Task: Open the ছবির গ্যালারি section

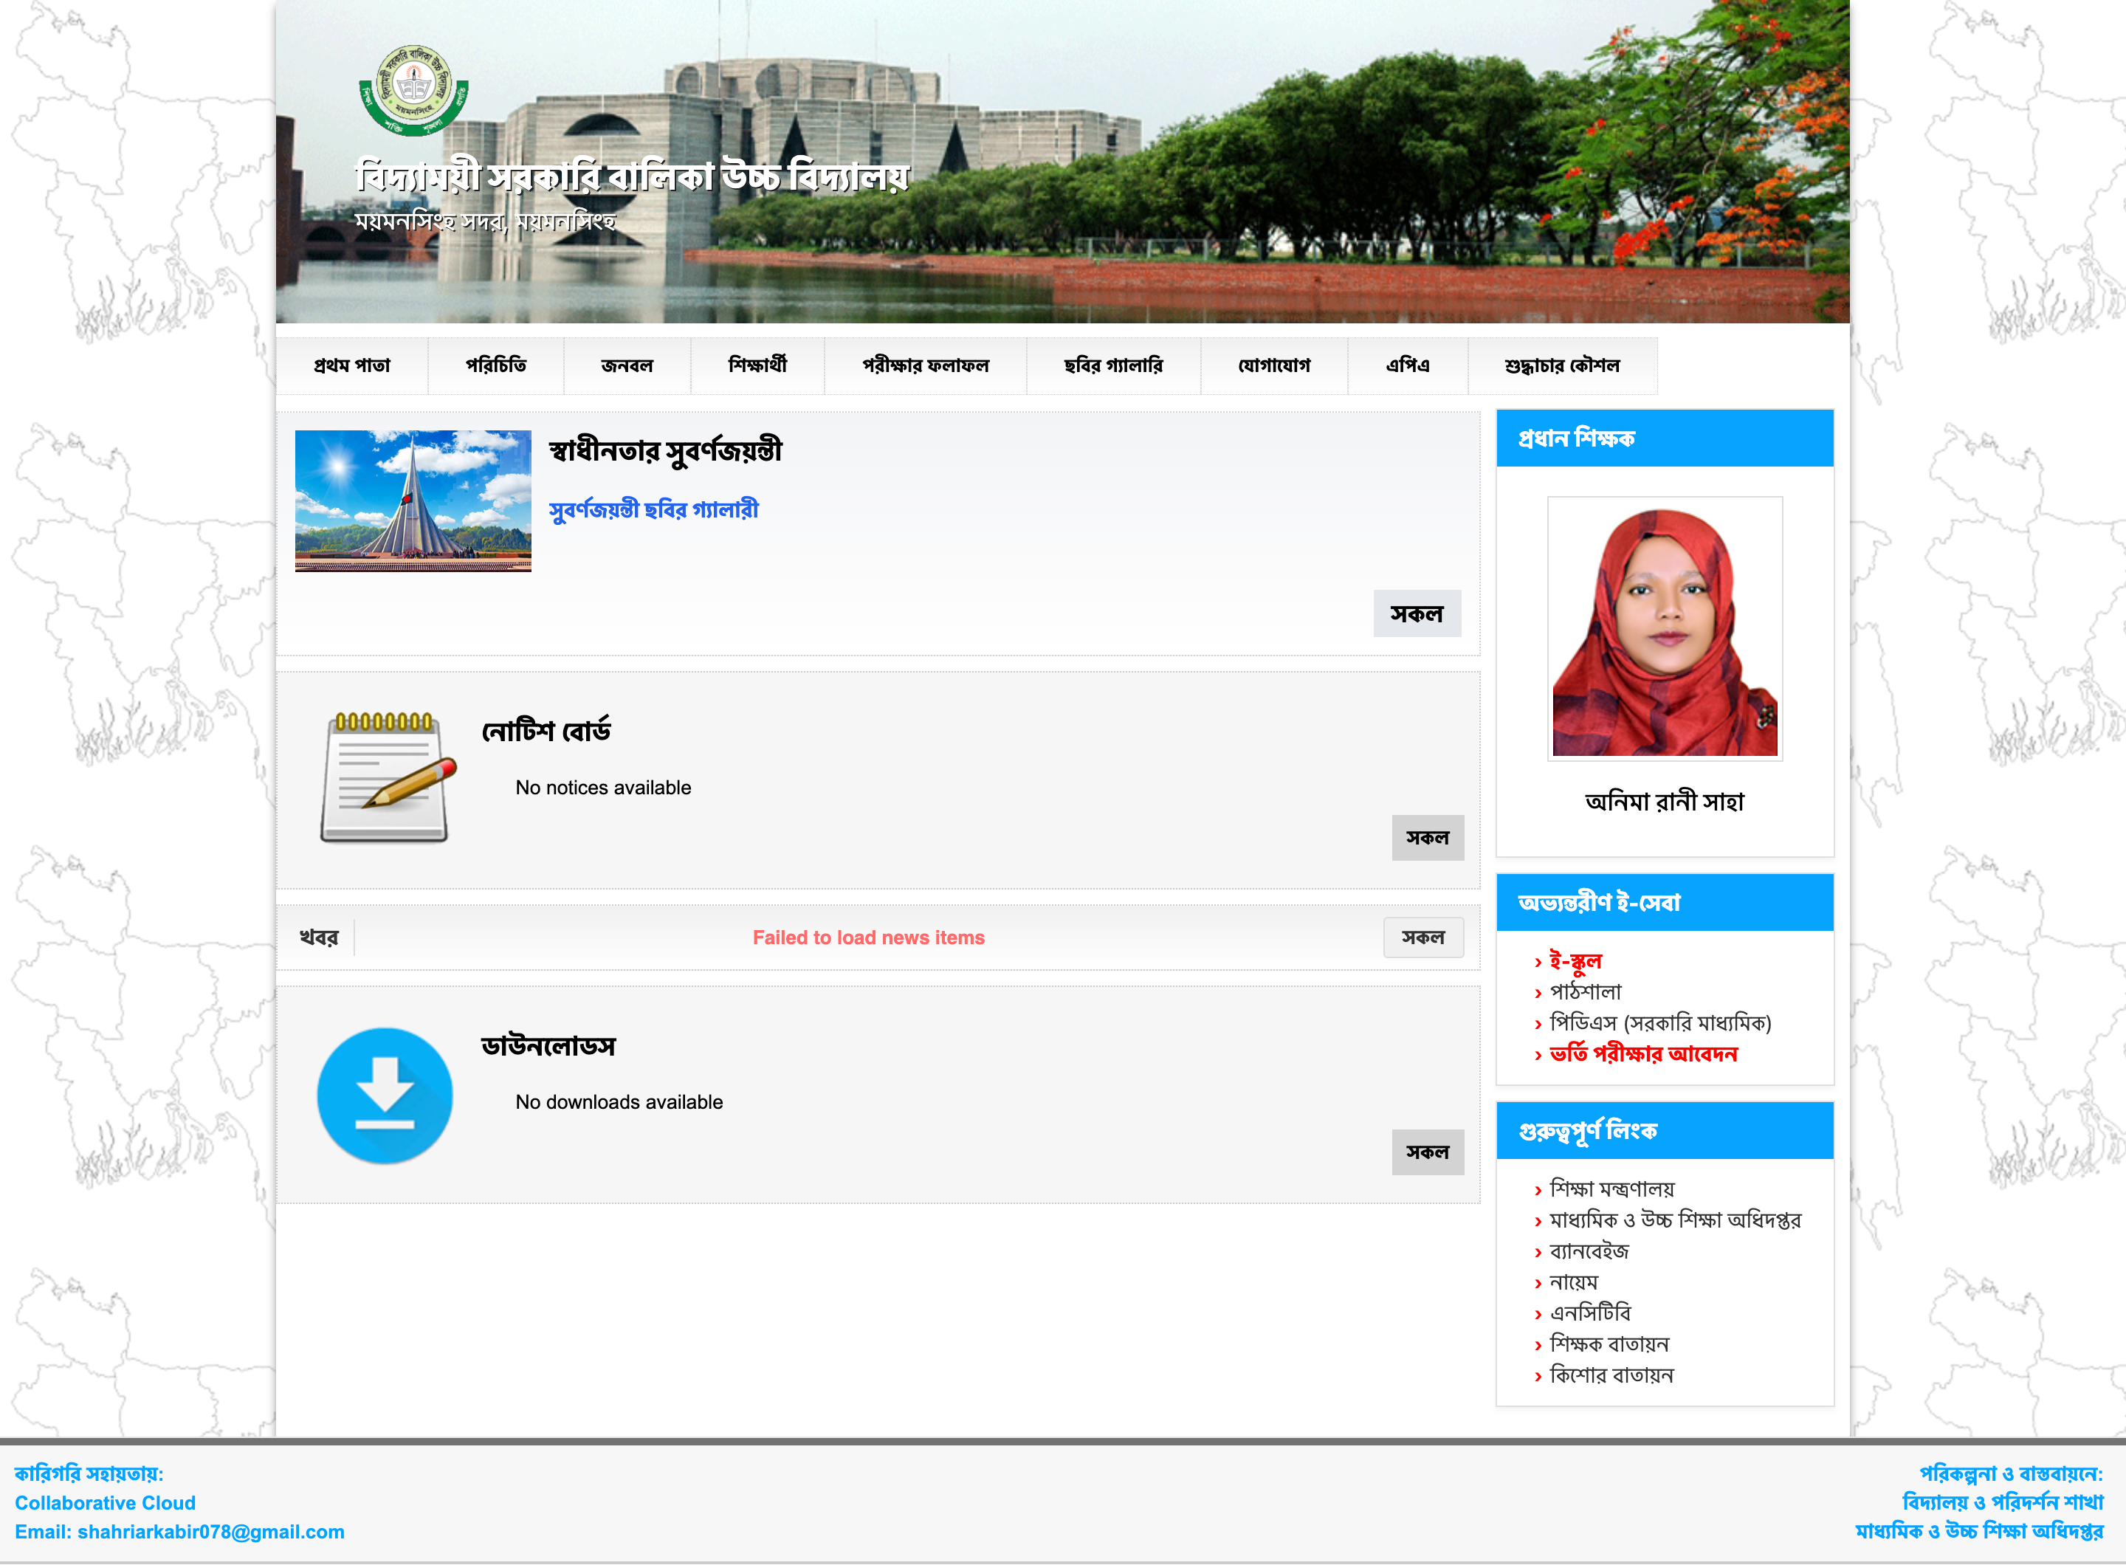Action: point(1113,365)
